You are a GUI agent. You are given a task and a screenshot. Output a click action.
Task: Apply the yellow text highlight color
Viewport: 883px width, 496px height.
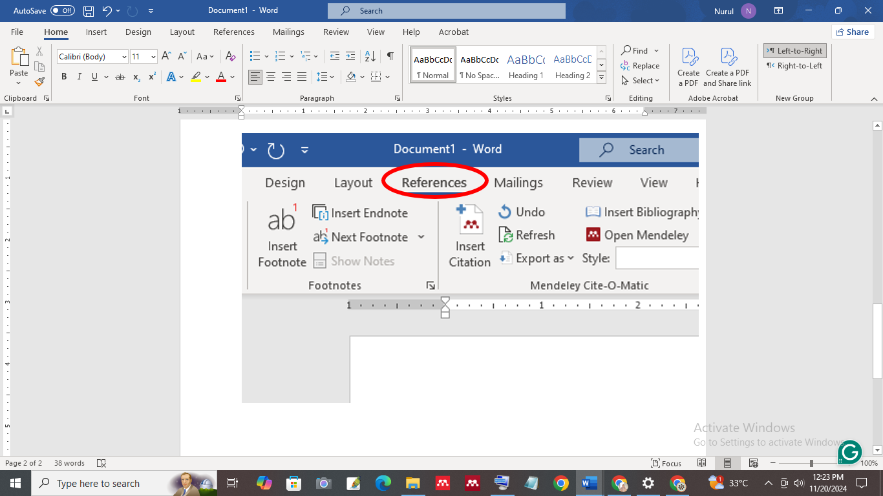(x=196, y=77)
